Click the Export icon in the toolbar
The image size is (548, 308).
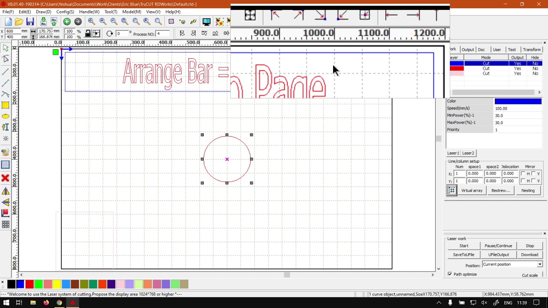[x=54, y=22]
